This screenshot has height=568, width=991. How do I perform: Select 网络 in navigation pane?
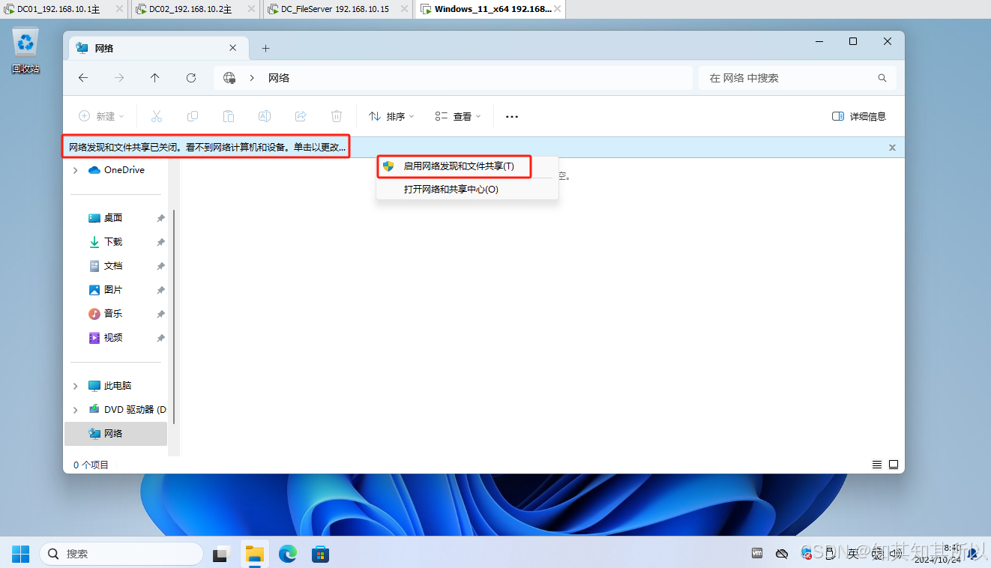116,434
